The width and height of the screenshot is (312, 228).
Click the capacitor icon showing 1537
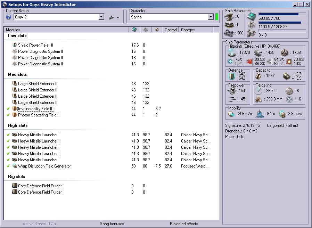coord(258,76)
